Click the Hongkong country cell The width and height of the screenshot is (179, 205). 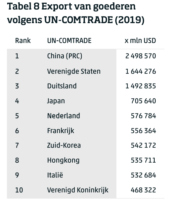(x=63, y=160)
